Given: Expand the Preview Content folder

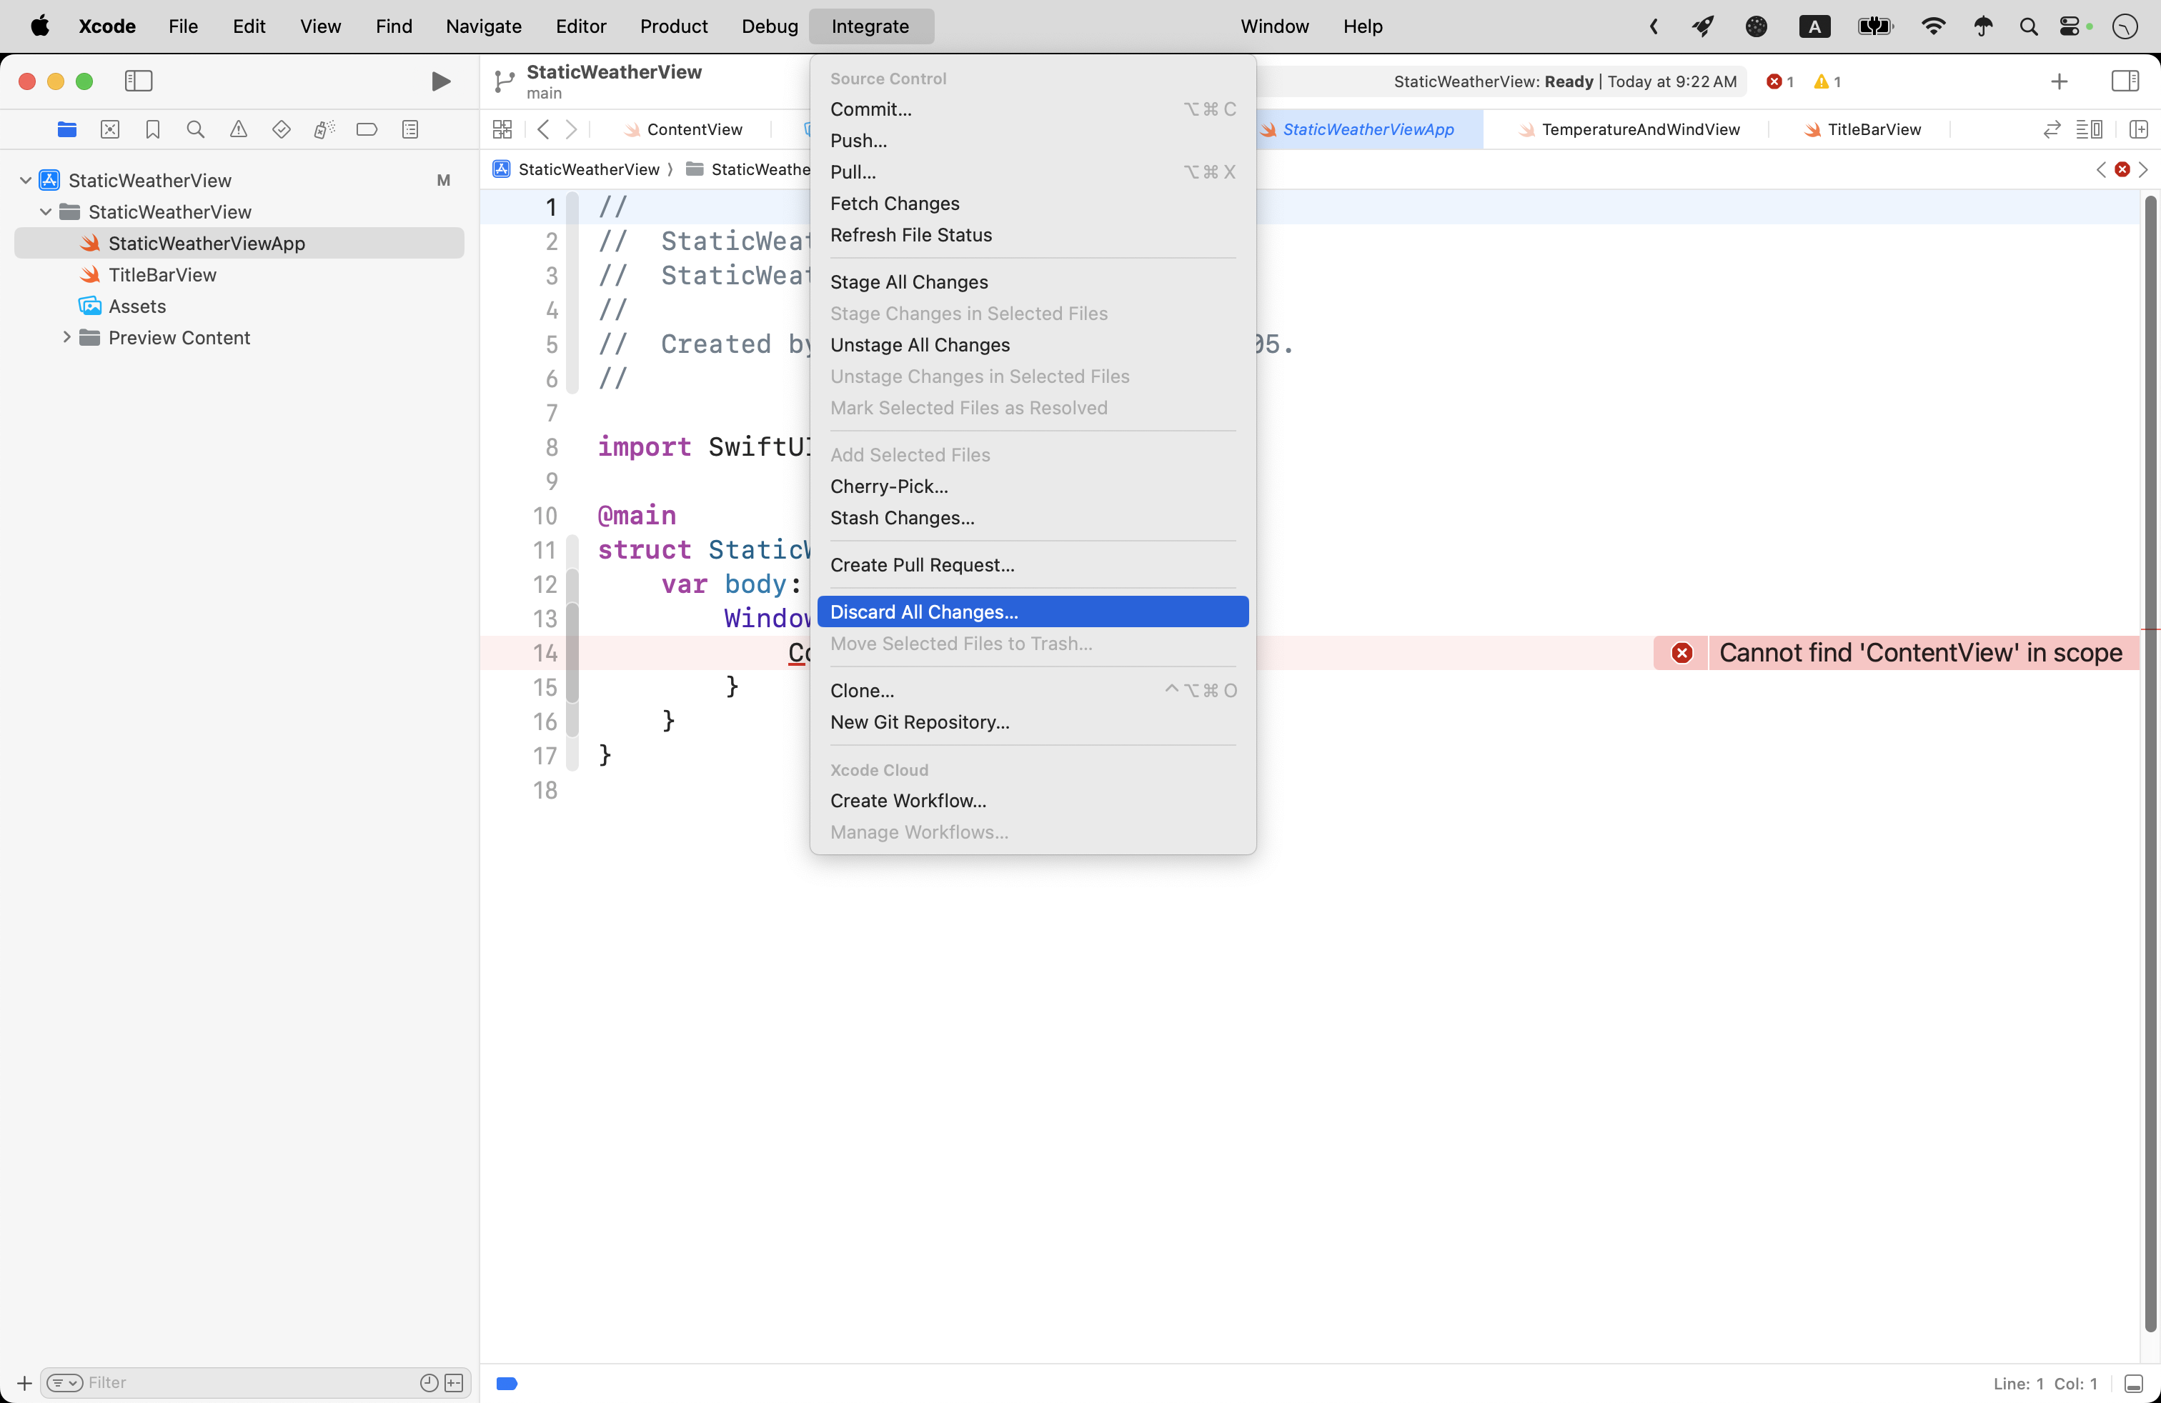Looking at the screenshot, I should [x=66, y=338].
